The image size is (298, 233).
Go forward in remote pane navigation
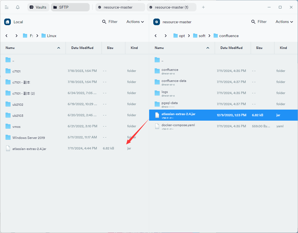coord(166,36)
